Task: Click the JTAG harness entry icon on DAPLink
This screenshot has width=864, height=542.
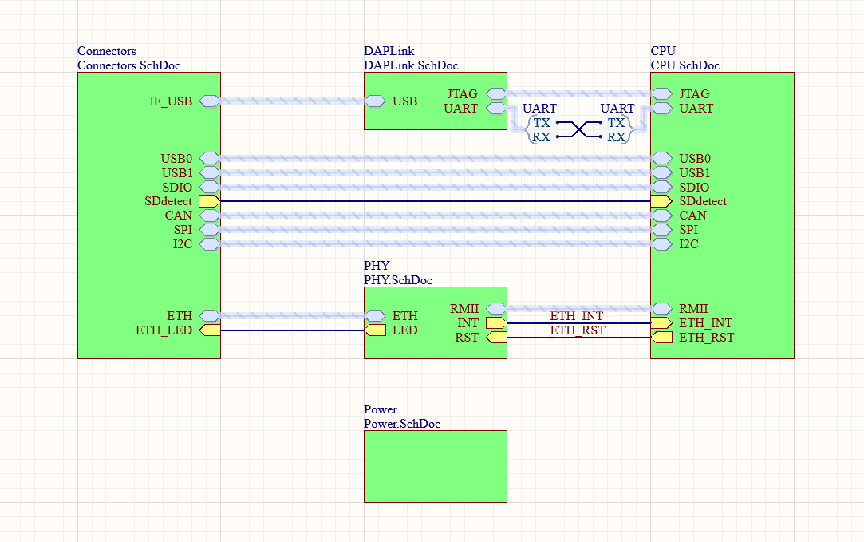Action: coord(495,94)
